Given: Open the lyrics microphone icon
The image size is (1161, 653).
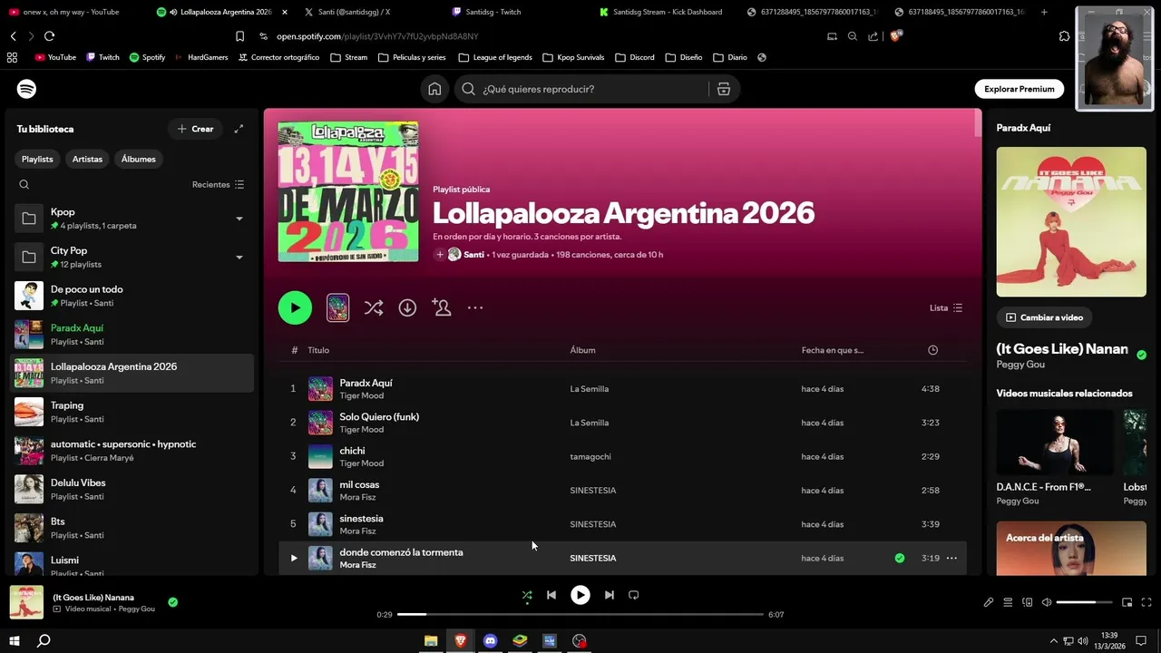Looking at the screenshot, I should 989,602.
